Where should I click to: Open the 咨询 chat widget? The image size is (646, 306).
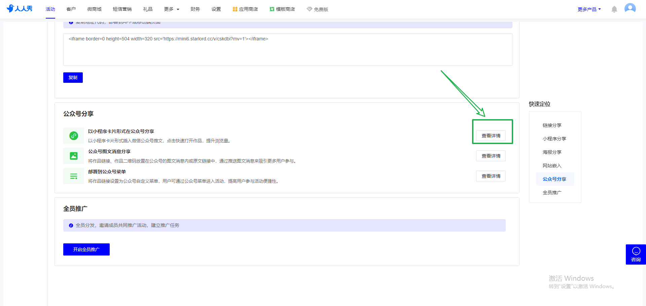(636, 254)
